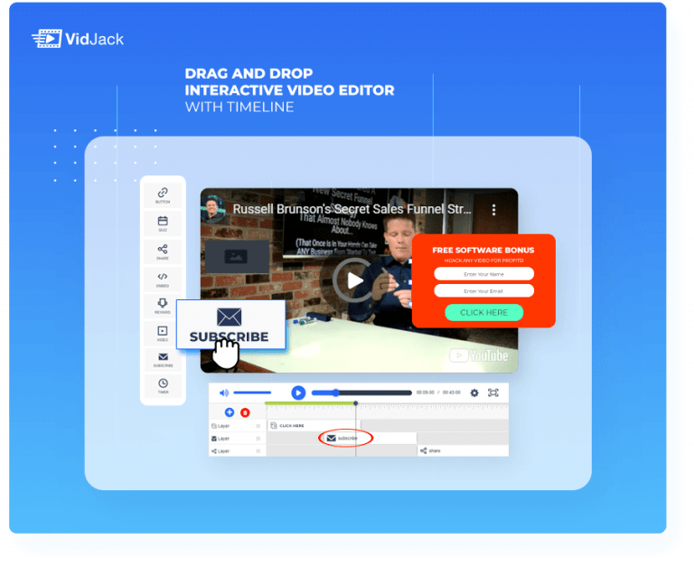Viewport: 694px width, 568px height.
Task: Click the 00:09:00 current time text
Action: (425, 393)
